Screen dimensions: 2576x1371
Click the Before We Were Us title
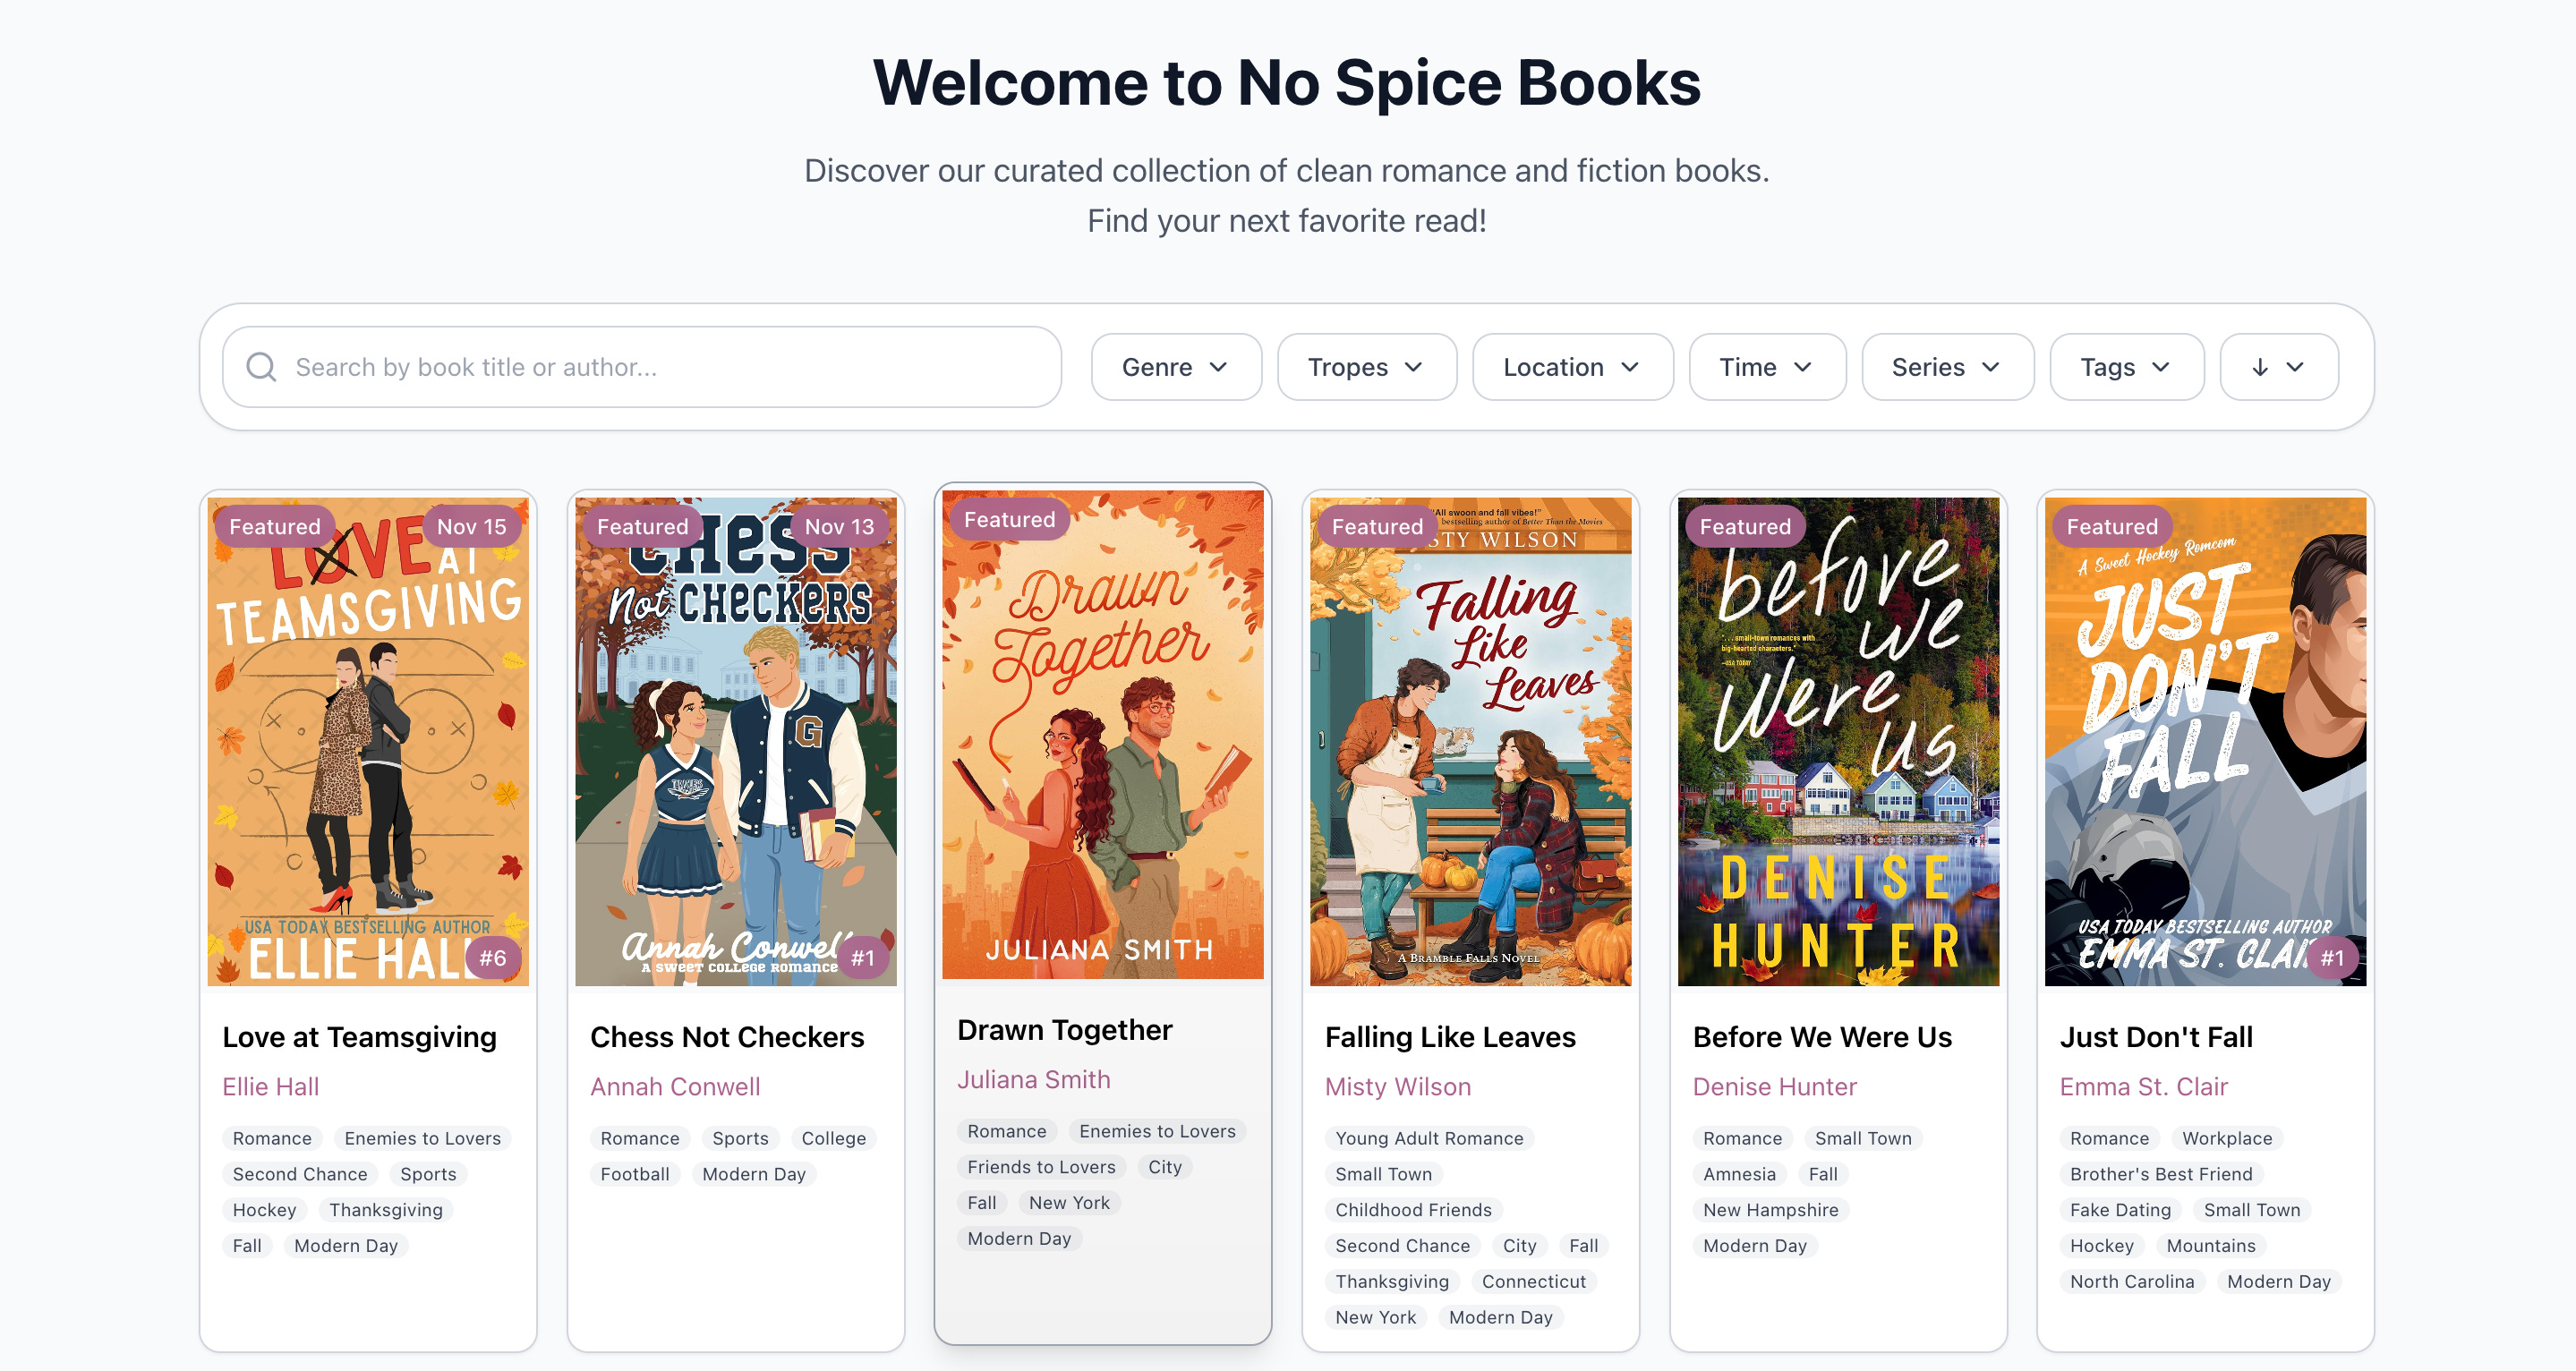pyautogui.click(x=1821, y=1037)
